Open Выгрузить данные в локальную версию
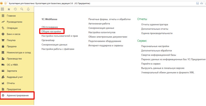Screen dimensions: 206x106 coord(163,68)
